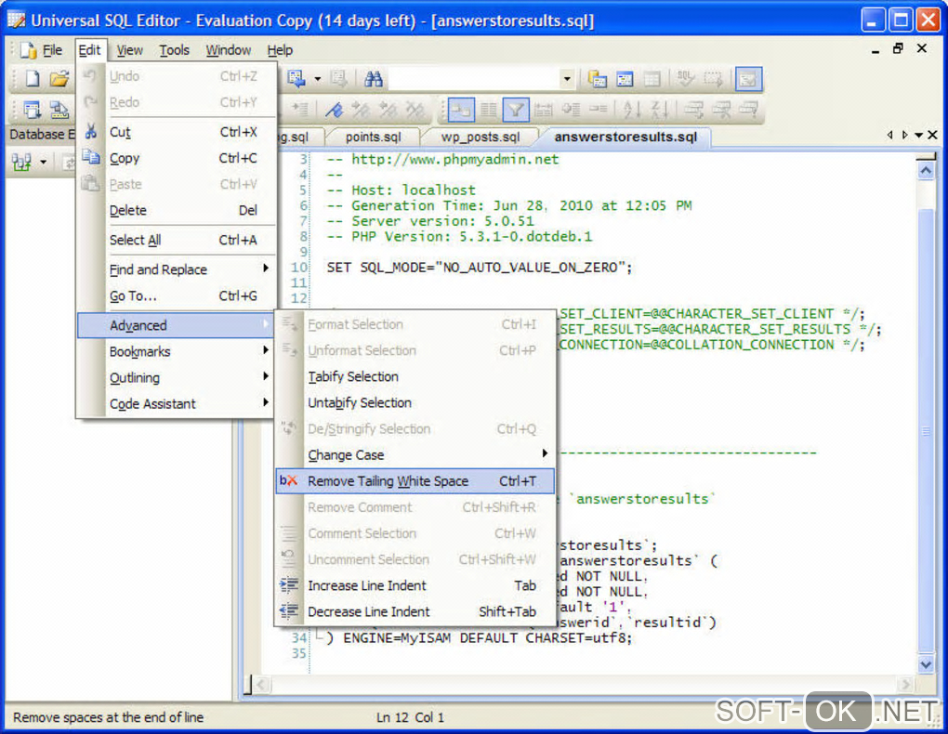Click the next bookmark icon after the flag
Screen dimensions: 948x734
(361, 110)
